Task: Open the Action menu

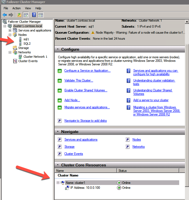Action: coord(16,8)
